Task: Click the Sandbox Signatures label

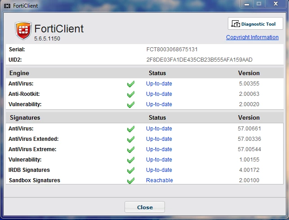Action: coord(35,180)
